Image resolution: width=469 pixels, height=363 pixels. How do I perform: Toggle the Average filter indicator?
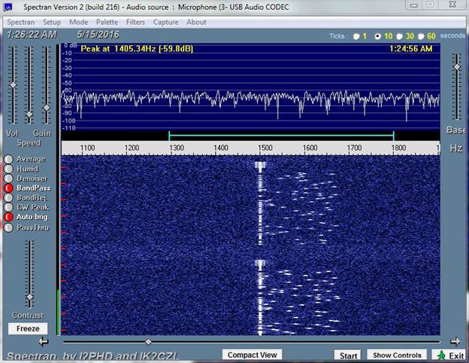pyautogui.click(x=9, y=159)
